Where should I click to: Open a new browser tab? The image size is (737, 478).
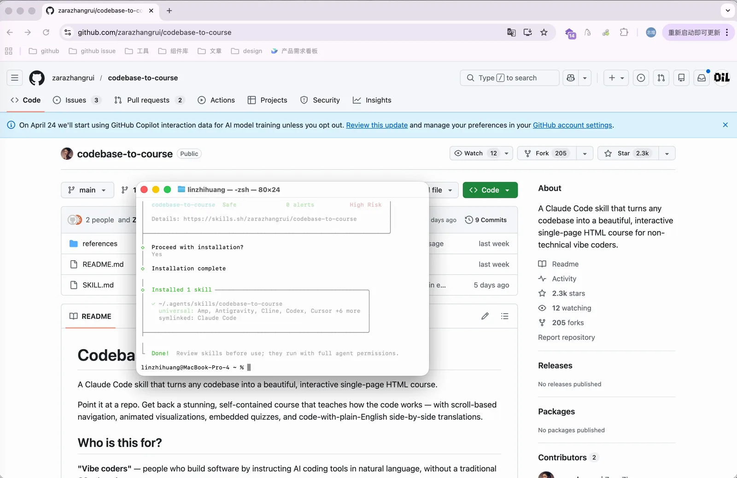(x=169, y=11)
